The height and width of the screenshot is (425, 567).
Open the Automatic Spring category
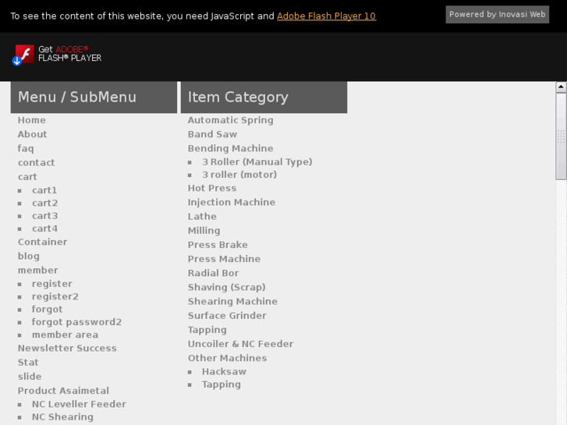point(230,120)
